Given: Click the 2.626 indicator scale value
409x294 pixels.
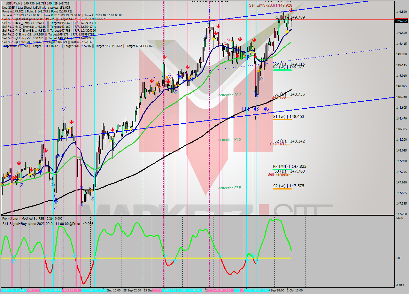Looking at the screenshot, I should tap(400, 218).
